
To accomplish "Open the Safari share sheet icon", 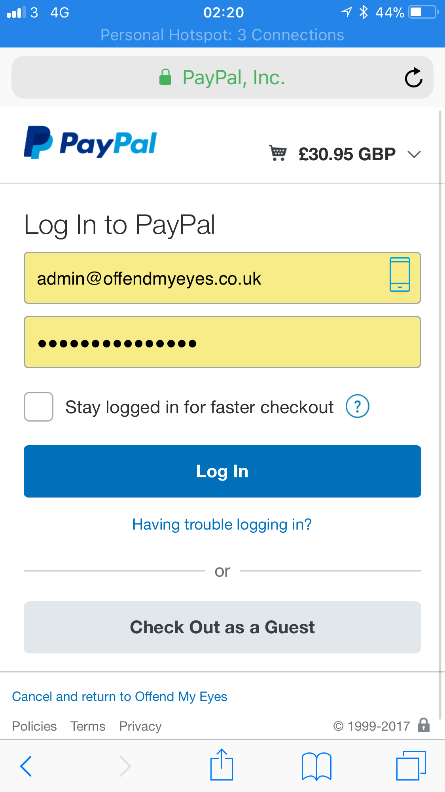I will tap(222, 765).
